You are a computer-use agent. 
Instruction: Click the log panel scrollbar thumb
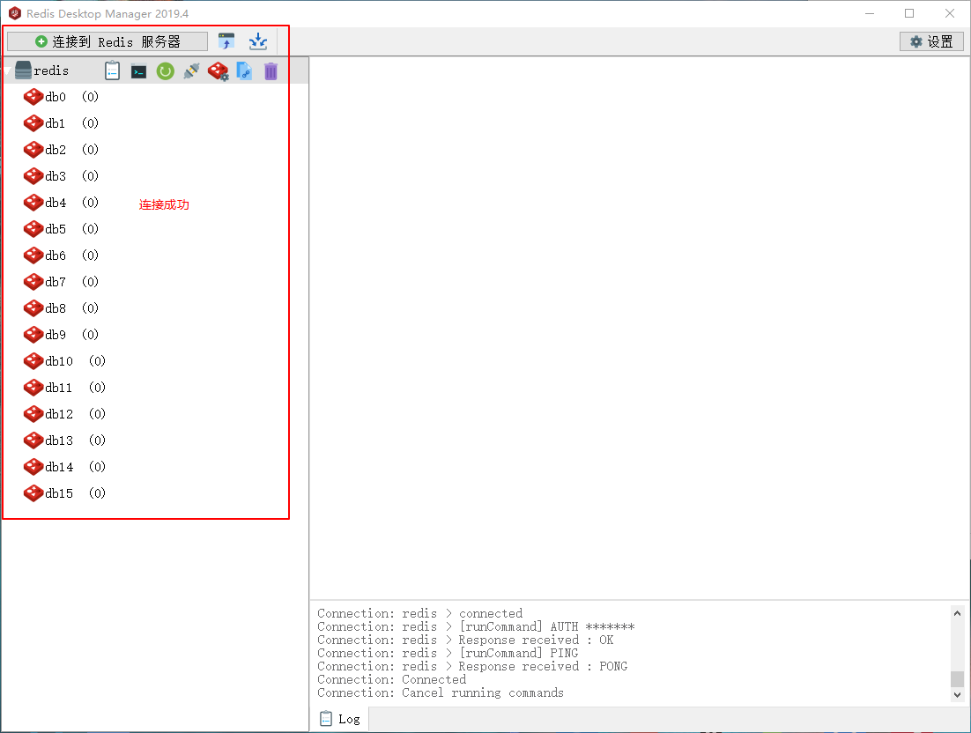(958, 678)
